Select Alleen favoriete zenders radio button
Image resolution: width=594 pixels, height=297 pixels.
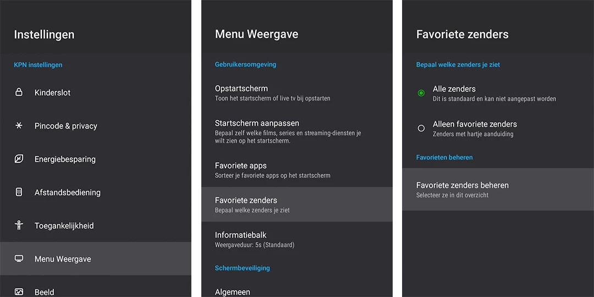421,128
